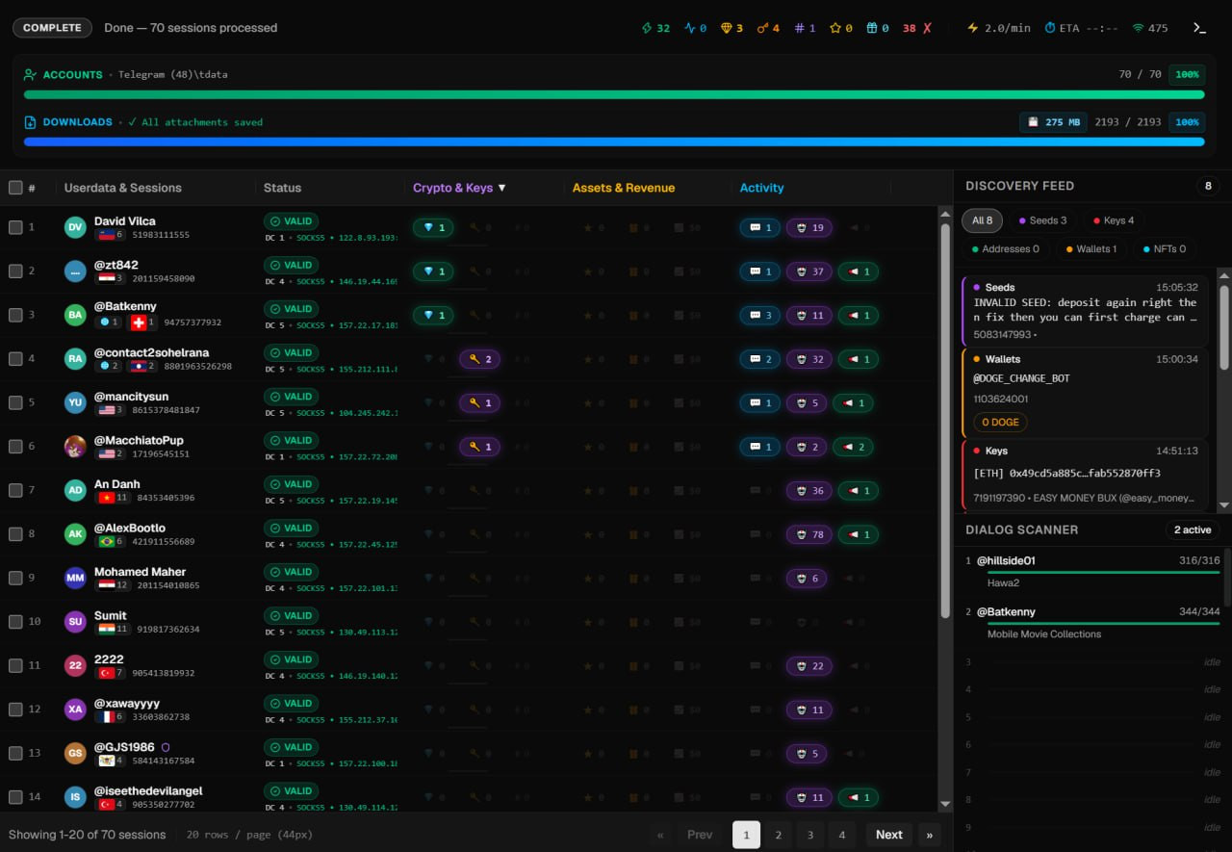
Task: Go to the Next page
Action: [889, 835]
